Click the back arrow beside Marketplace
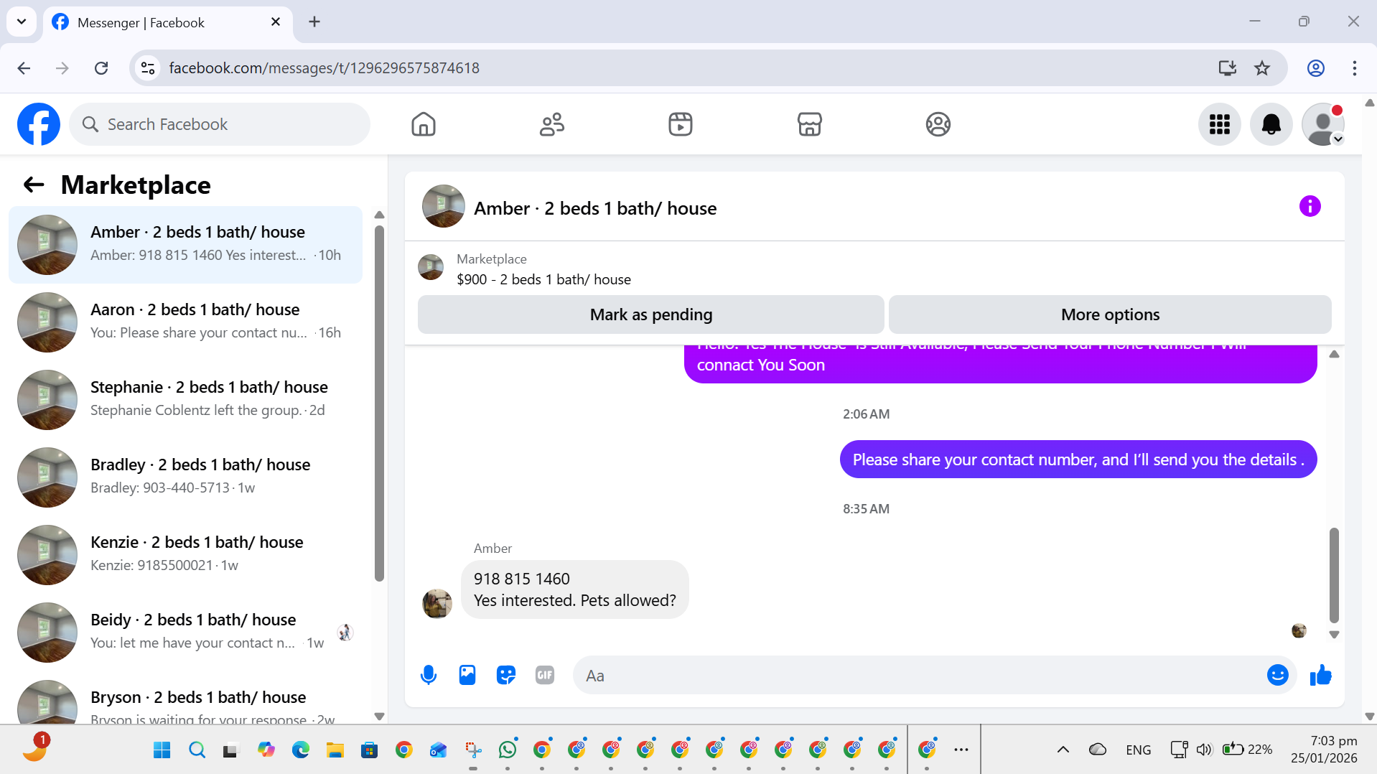The height and width of the screenshot is (774, 1377). point(34,185)
